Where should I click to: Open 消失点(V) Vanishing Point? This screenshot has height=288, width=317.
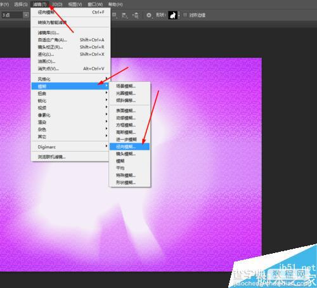(70, 69)
